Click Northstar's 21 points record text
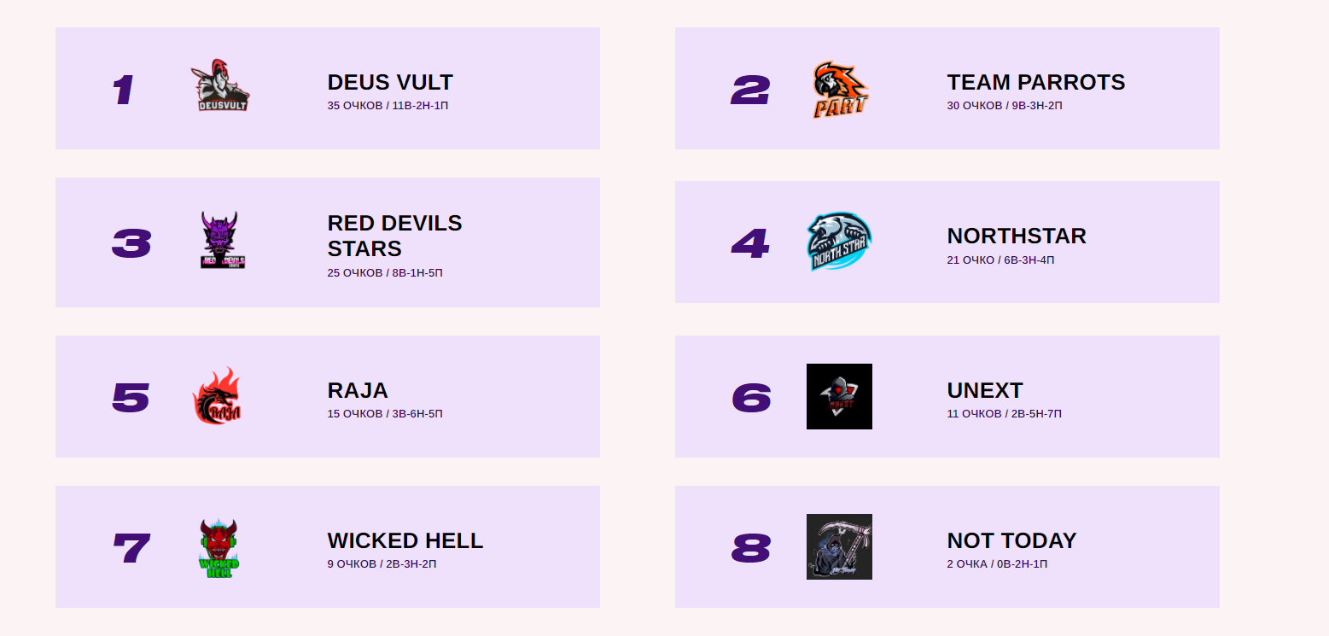1329x636 pixels. pos(1000,260)
